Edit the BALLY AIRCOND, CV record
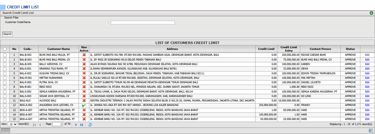 (367, 64)
